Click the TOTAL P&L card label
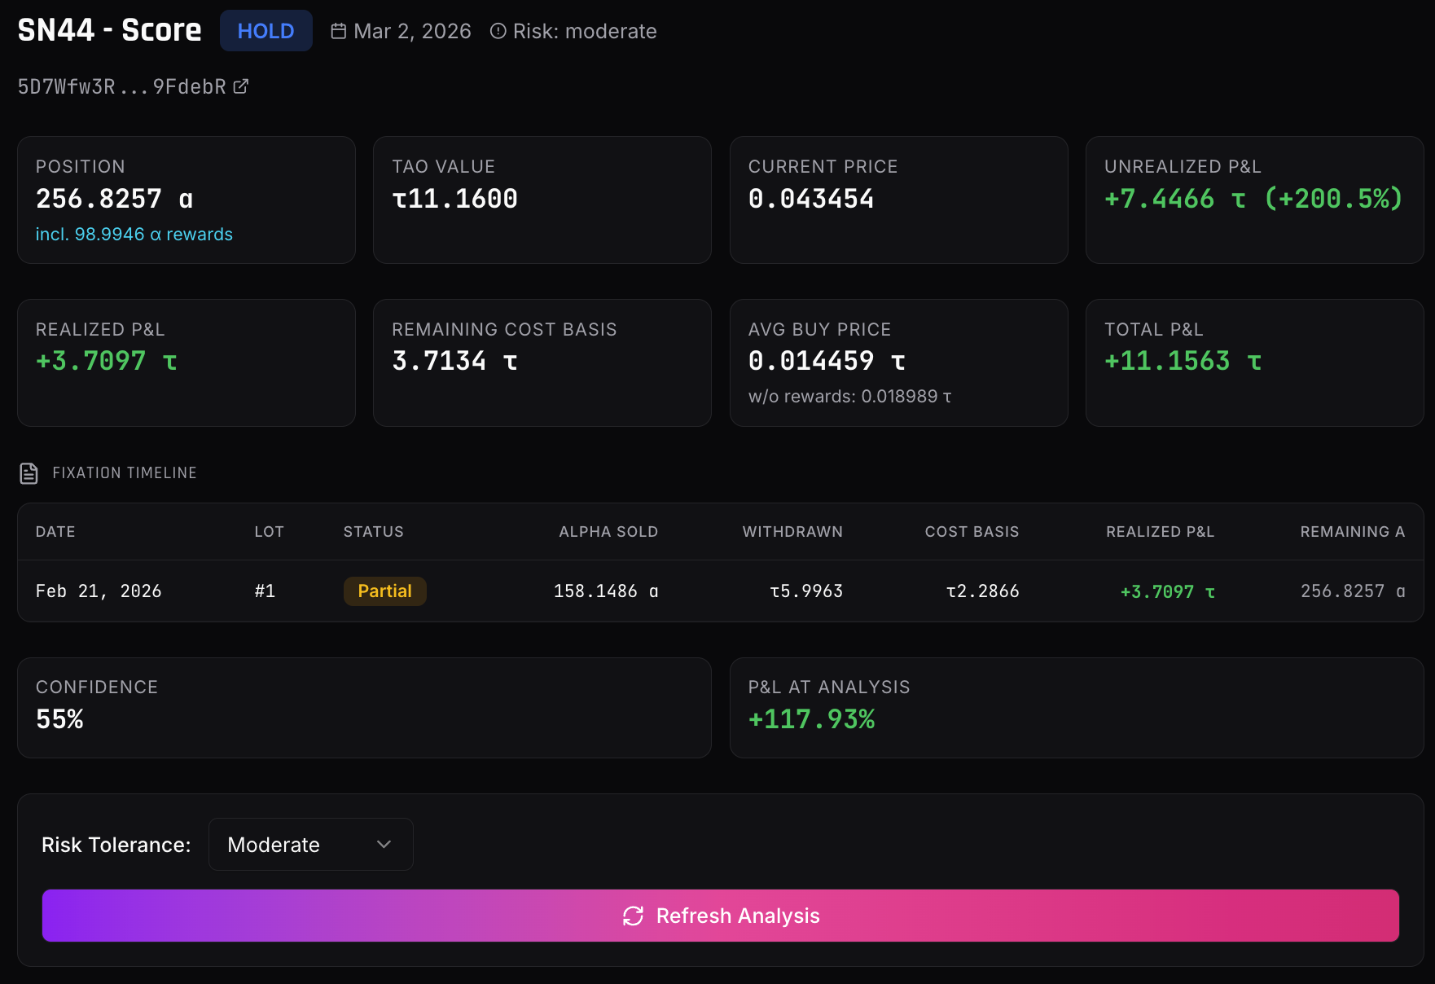This screenshot has height=984, width=1435. click(1153, 330)
